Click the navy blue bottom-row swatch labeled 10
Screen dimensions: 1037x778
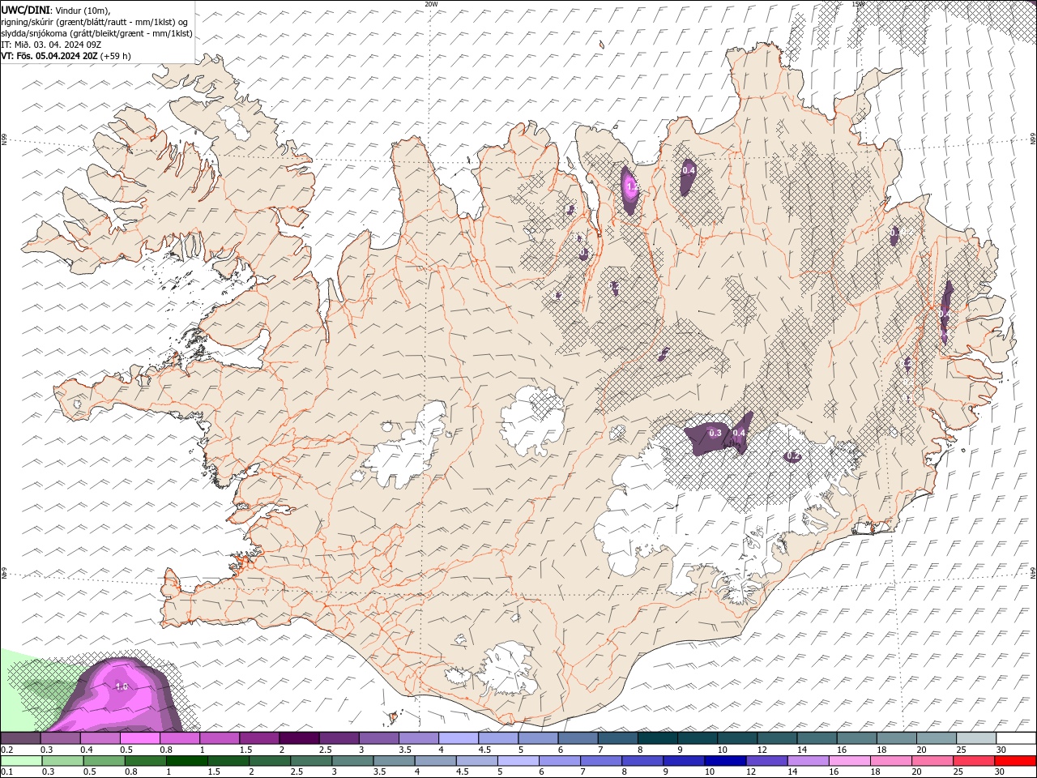point(725,761)
